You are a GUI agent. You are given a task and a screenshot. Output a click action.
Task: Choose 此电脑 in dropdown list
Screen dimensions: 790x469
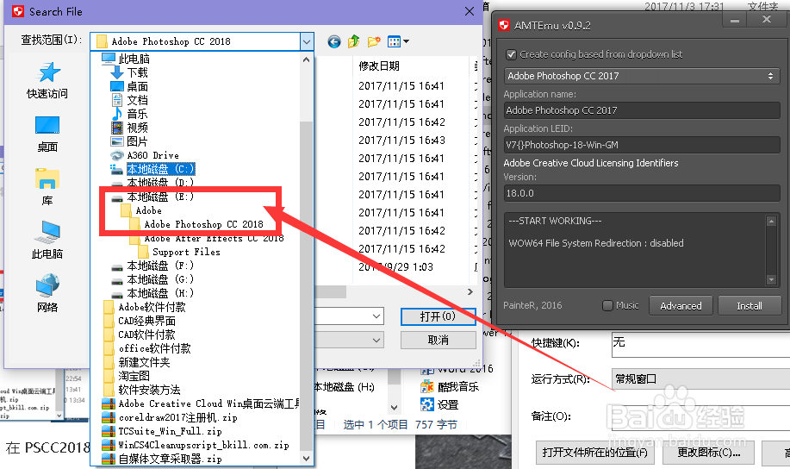[126, 59]
